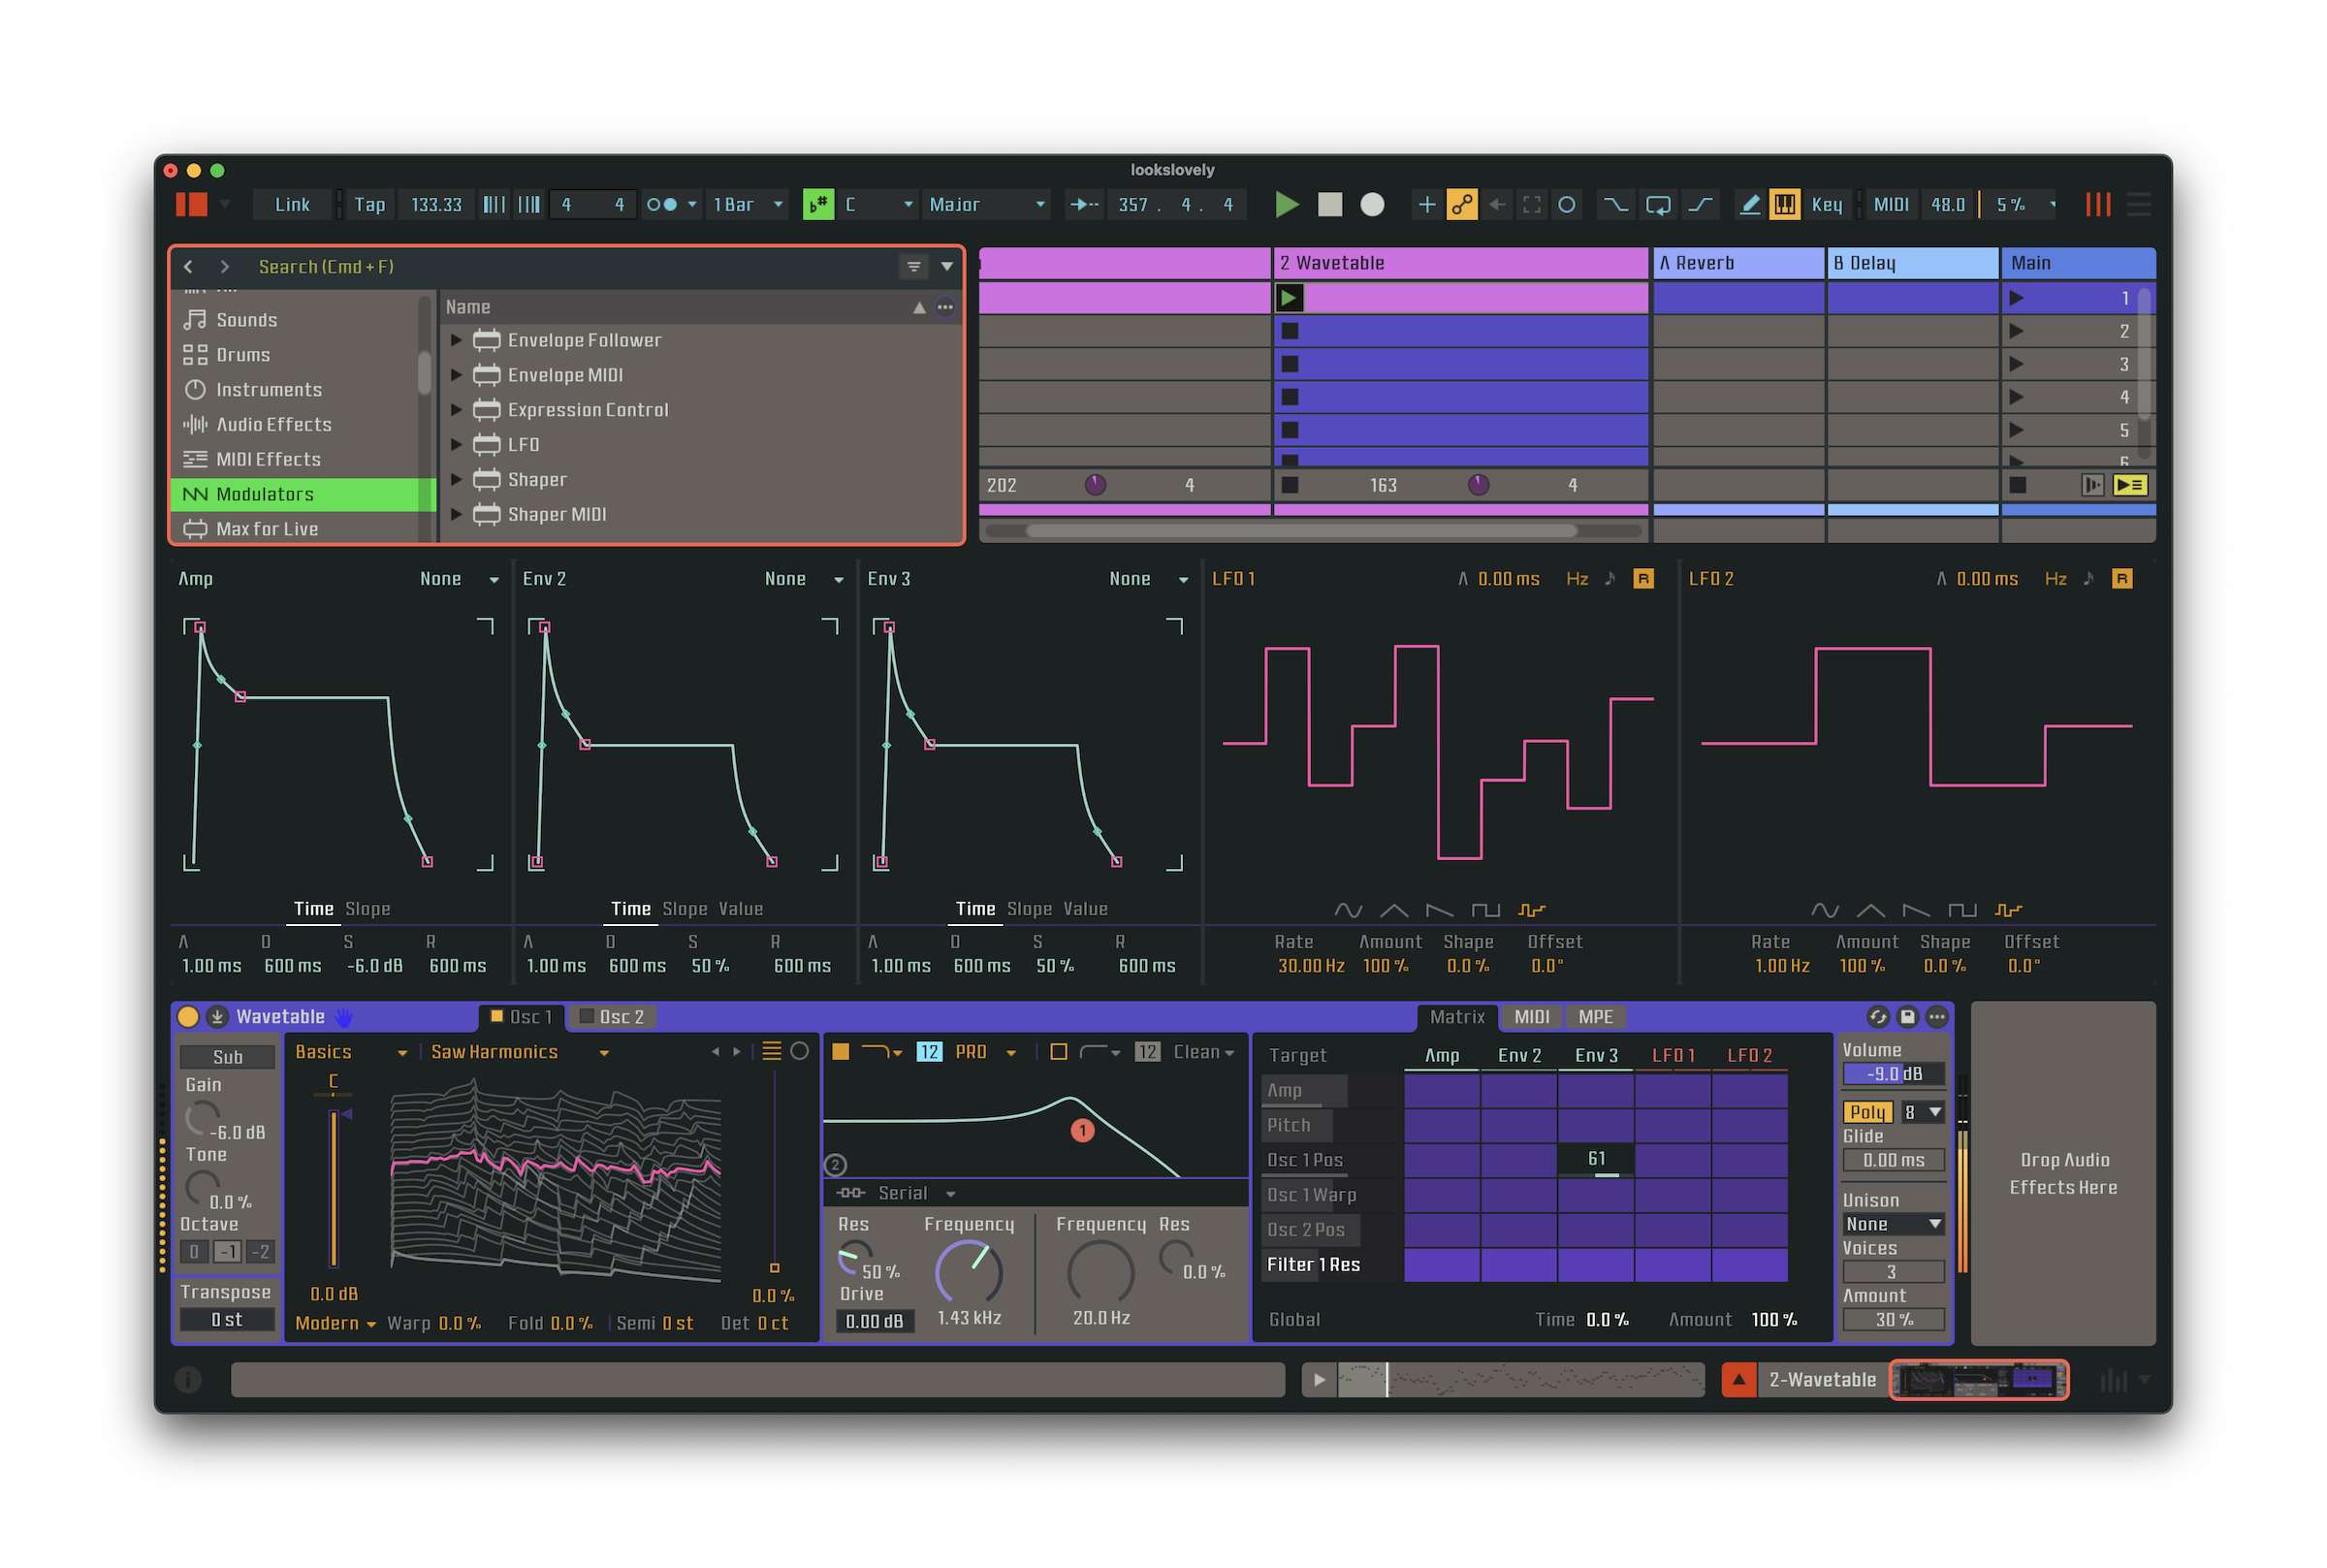Toggle the Wavetable device activator circle
The image size is (2327, 1568).
[x=188, y=1017]
